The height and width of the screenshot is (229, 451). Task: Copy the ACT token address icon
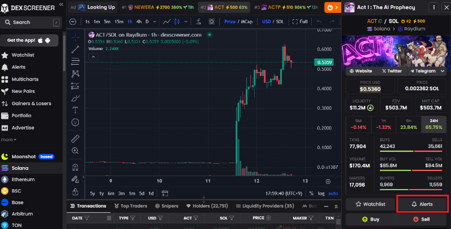coord(380,21)
